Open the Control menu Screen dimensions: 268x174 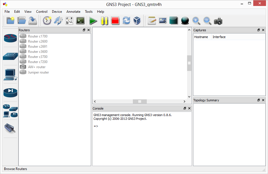42,11
